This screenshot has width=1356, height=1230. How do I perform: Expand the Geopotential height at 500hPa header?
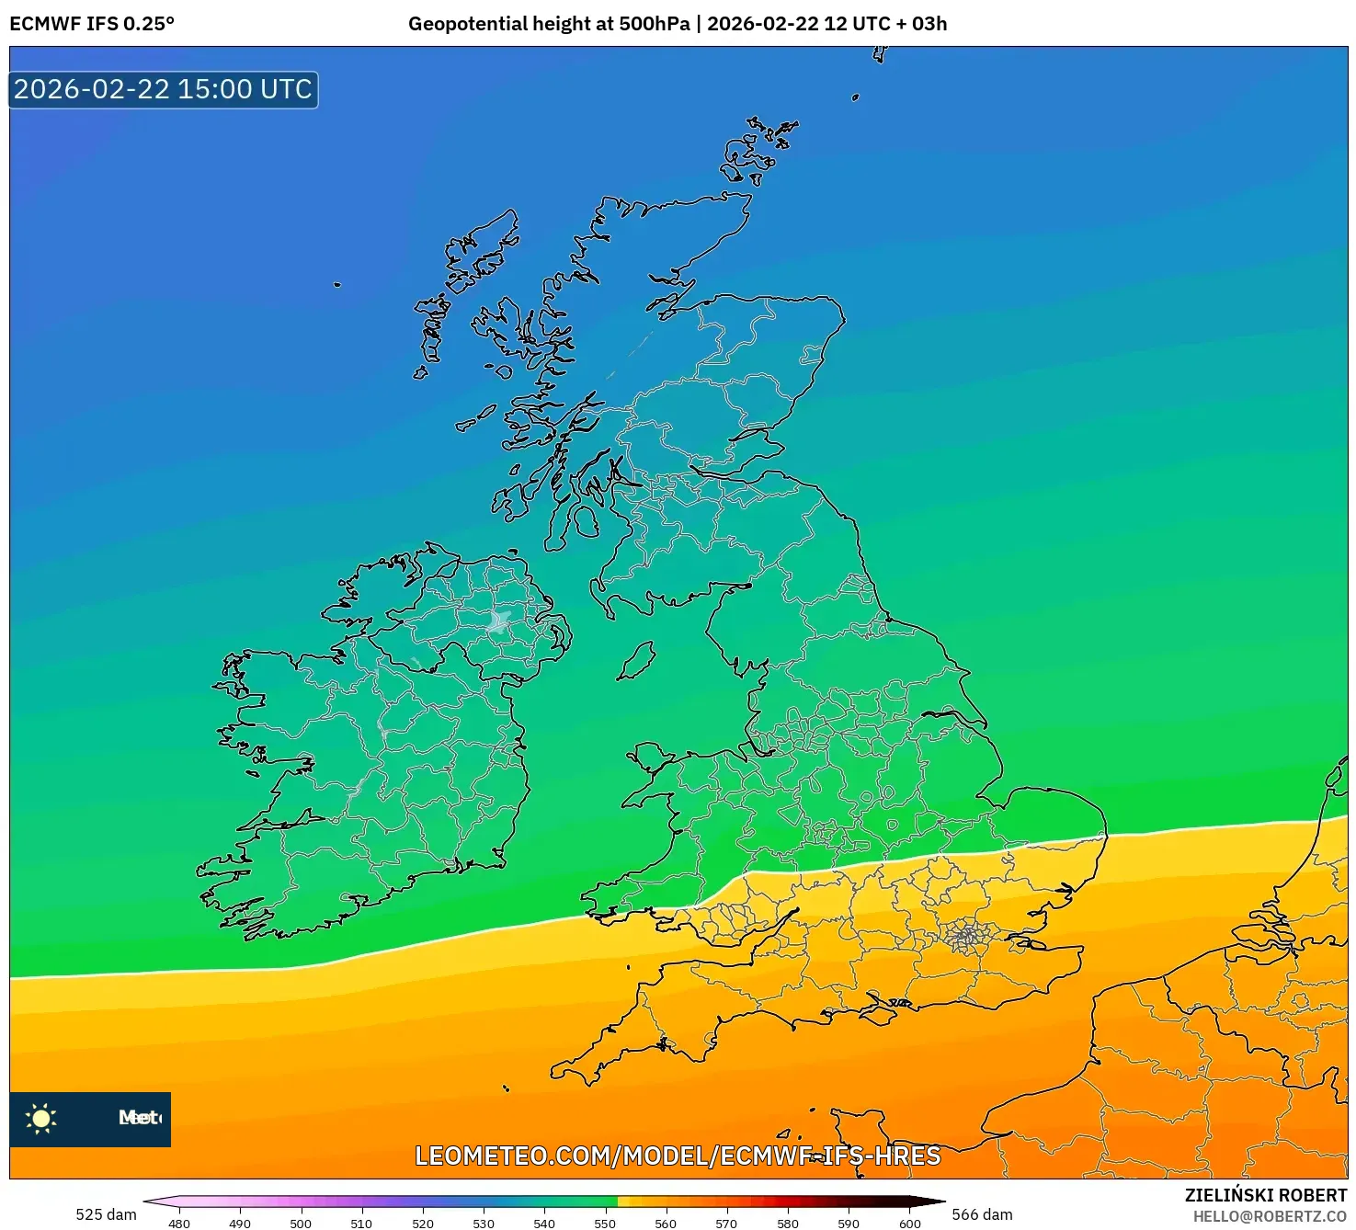click(549, 25)
